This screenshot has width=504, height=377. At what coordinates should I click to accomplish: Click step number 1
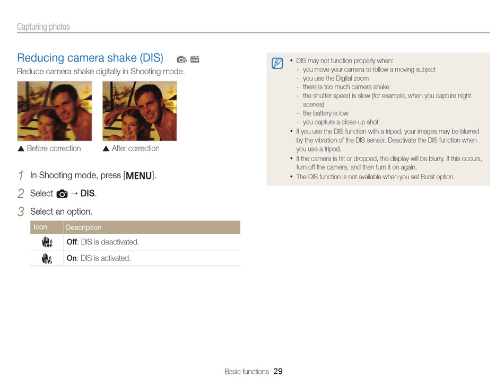click(21, 176)
